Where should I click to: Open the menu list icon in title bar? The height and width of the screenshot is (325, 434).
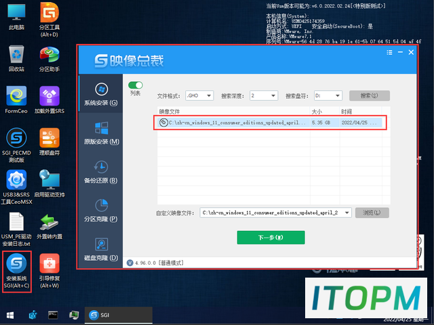coord(389,52)
